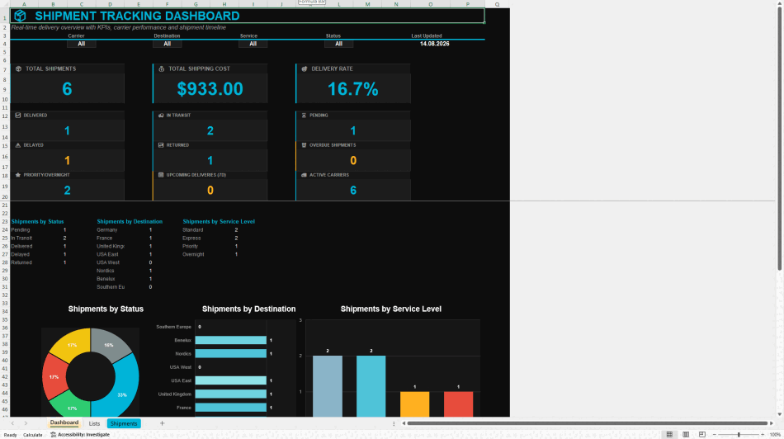Switch to Page Layout view icon
This screenshot has height=439, width=784.
pyautogui.click(x=686, y=435)
